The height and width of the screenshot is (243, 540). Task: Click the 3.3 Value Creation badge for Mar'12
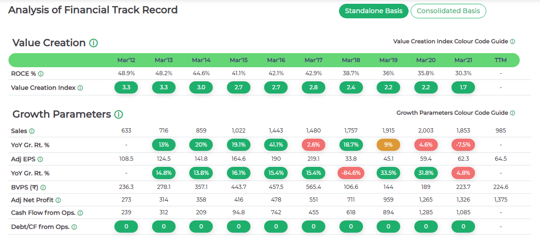[x=126, y=87]
